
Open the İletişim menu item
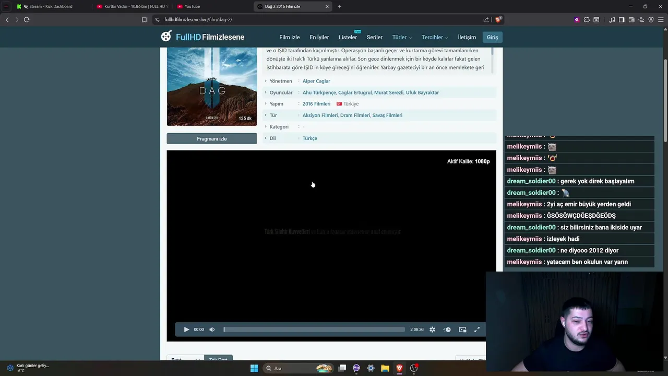[467, 37]
